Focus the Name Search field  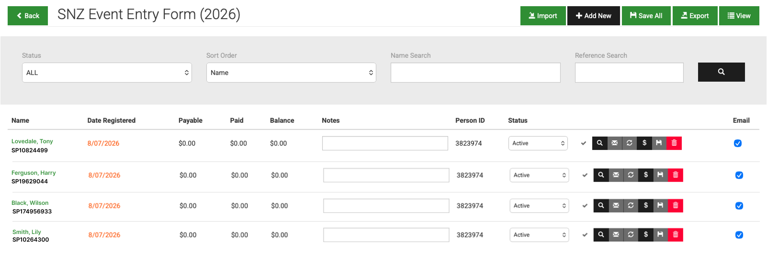[475, 73]
